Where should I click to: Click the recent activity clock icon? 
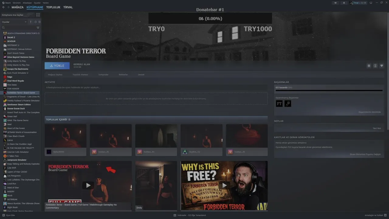[36, 22]
